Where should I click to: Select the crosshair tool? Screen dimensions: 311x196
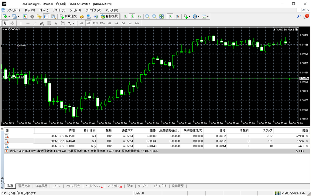point(12,23)
